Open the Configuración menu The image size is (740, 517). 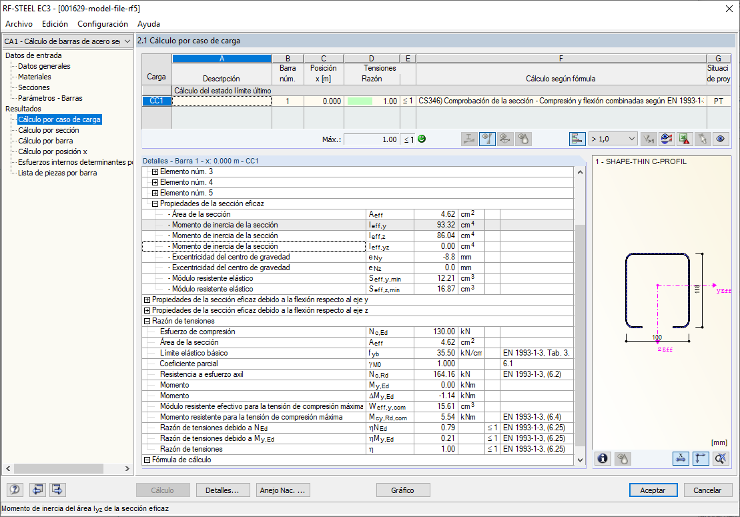point(102,24)
